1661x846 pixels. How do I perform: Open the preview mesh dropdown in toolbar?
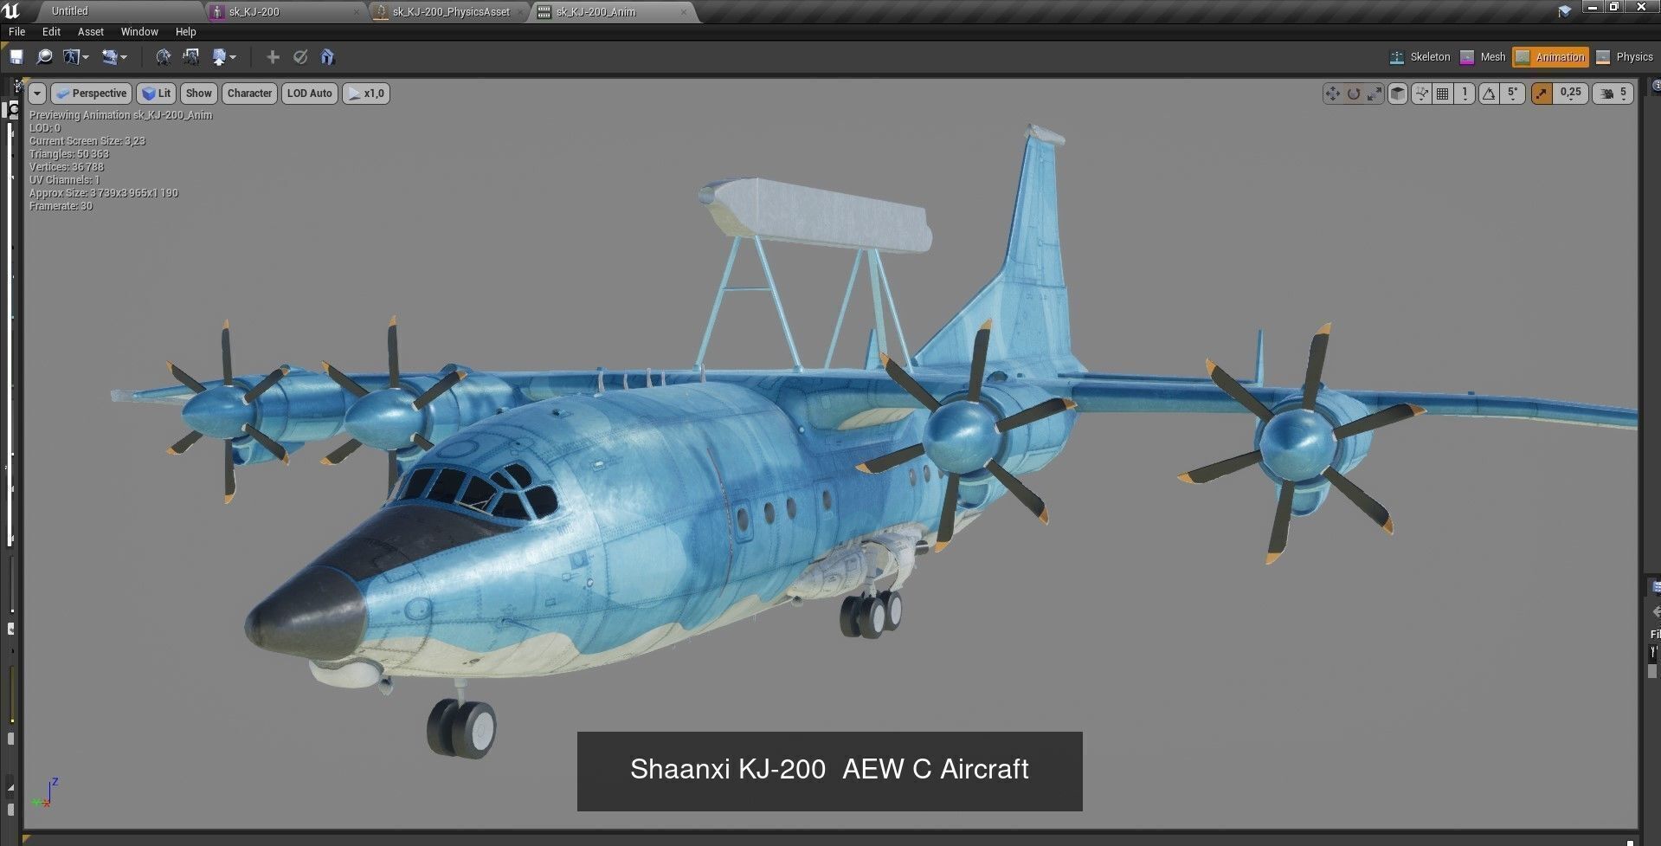(x=76, y=57)
